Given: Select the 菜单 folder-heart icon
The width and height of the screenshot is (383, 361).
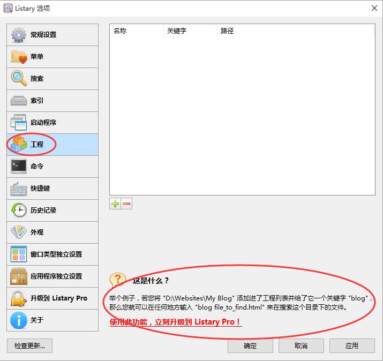Looking at the screenshot, I should [19, 57].
